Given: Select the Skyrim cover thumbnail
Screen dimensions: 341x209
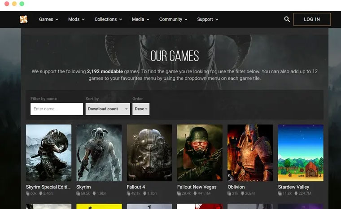Looking at the screenshot, I should 99,153.
